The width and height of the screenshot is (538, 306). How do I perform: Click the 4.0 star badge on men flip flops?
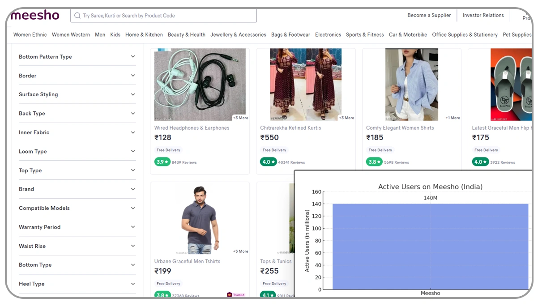[x=480, y=161]
